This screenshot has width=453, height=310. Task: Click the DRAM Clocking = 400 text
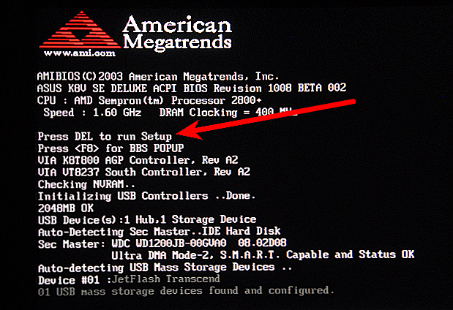click(217, 113)
